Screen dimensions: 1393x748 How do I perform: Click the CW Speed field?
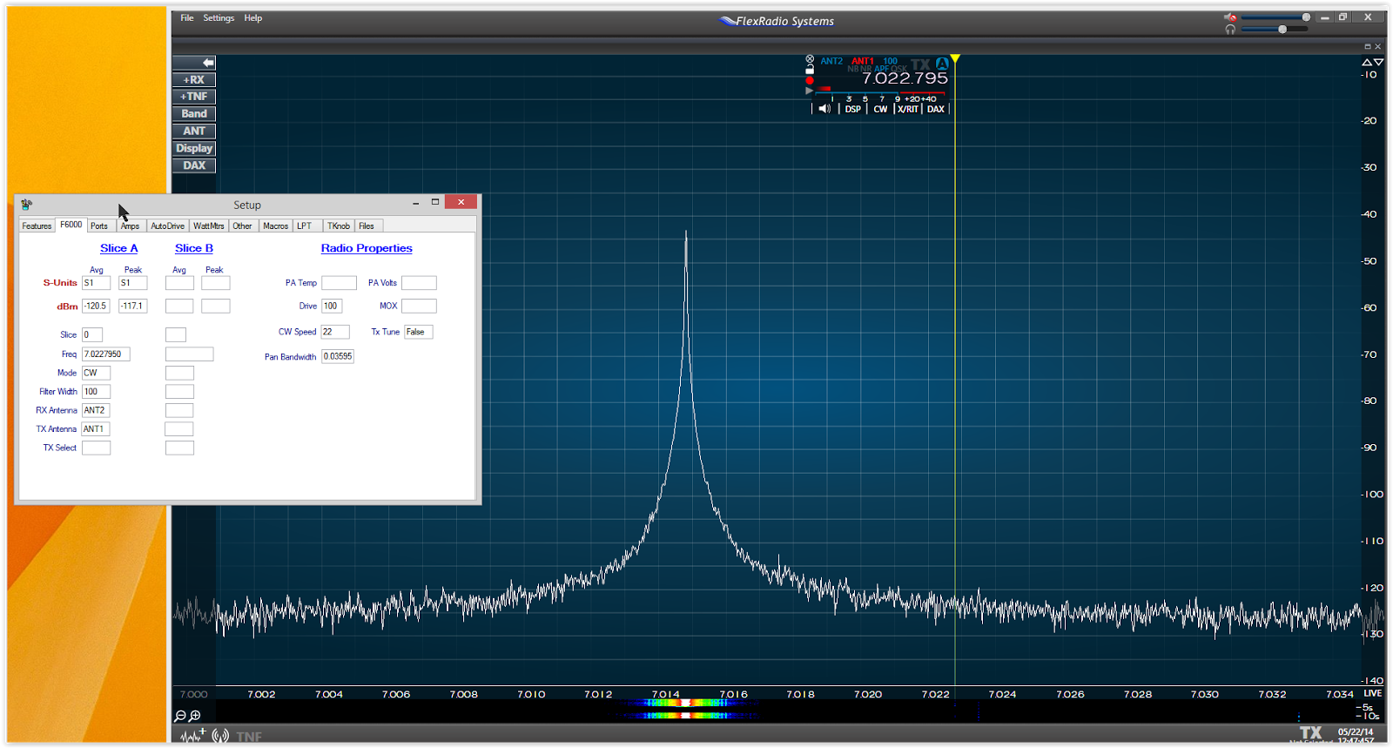pos(335,332)
